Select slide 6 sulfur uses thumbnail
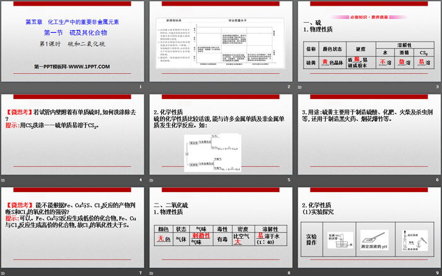The width and height of the screenshot is (442, 276). [x=369, y=134]
